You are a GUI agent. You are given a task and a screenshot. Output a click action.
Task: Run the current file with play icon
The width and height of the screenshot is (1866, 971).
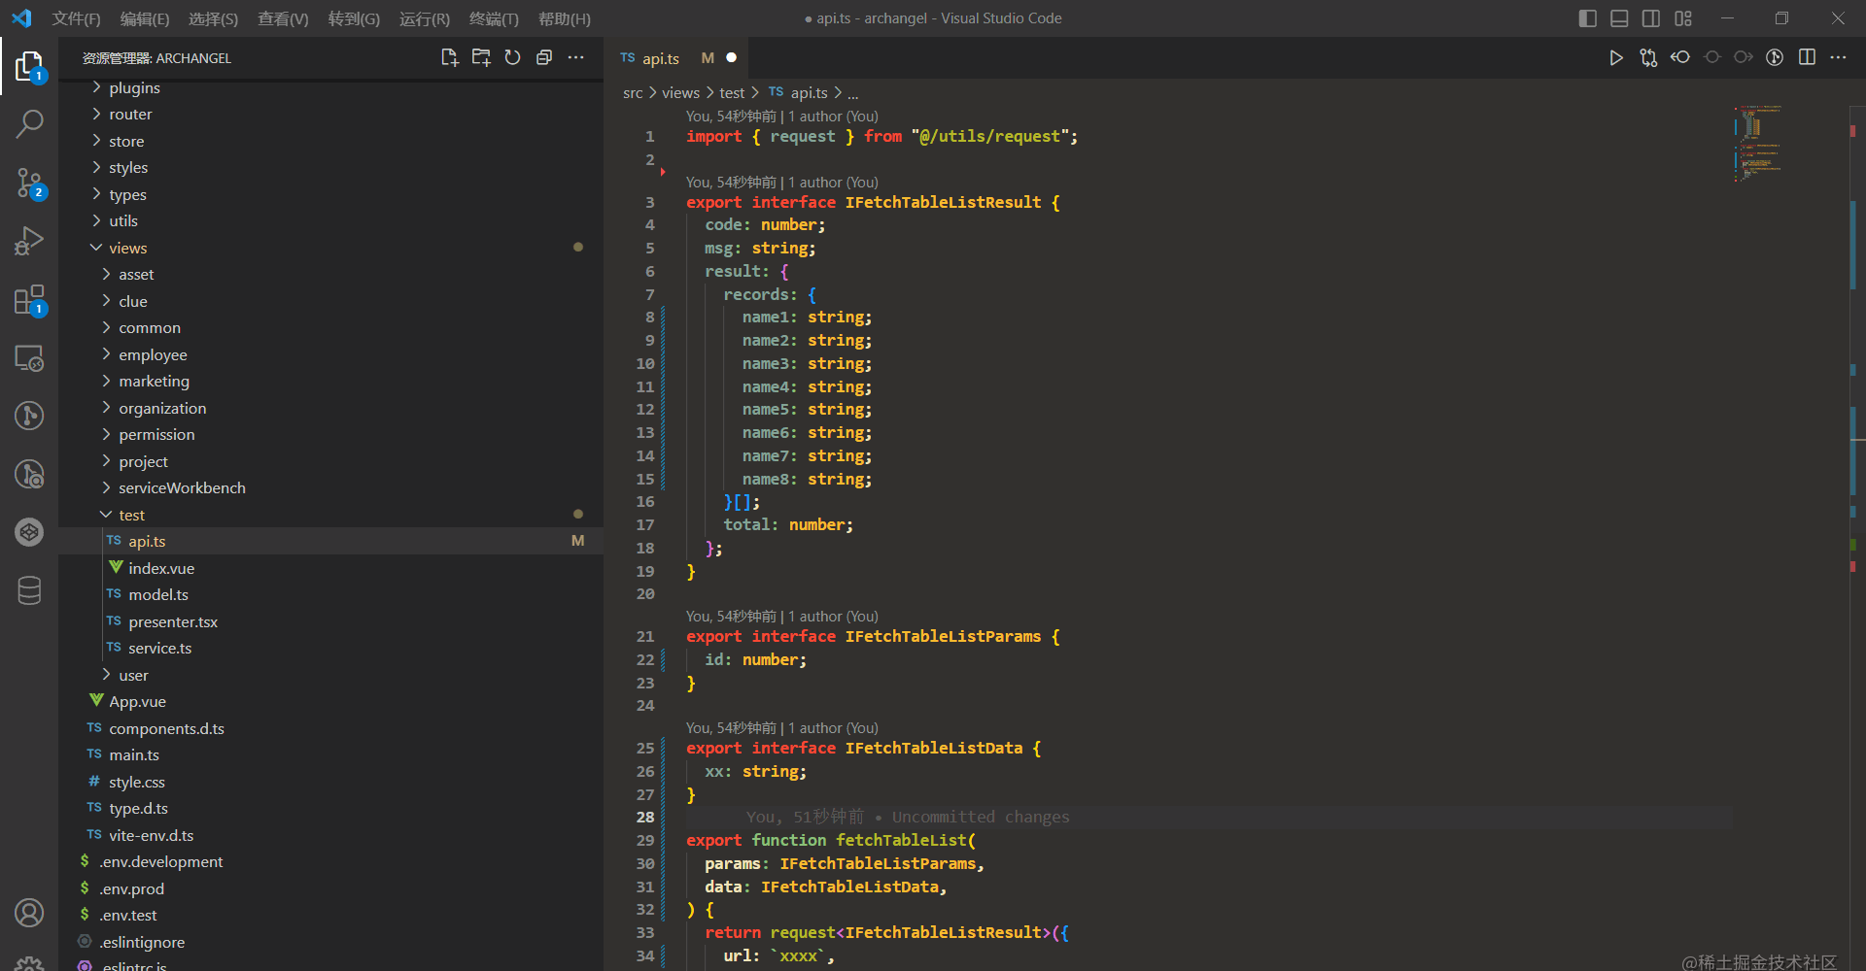click(x=1615, y=57)
